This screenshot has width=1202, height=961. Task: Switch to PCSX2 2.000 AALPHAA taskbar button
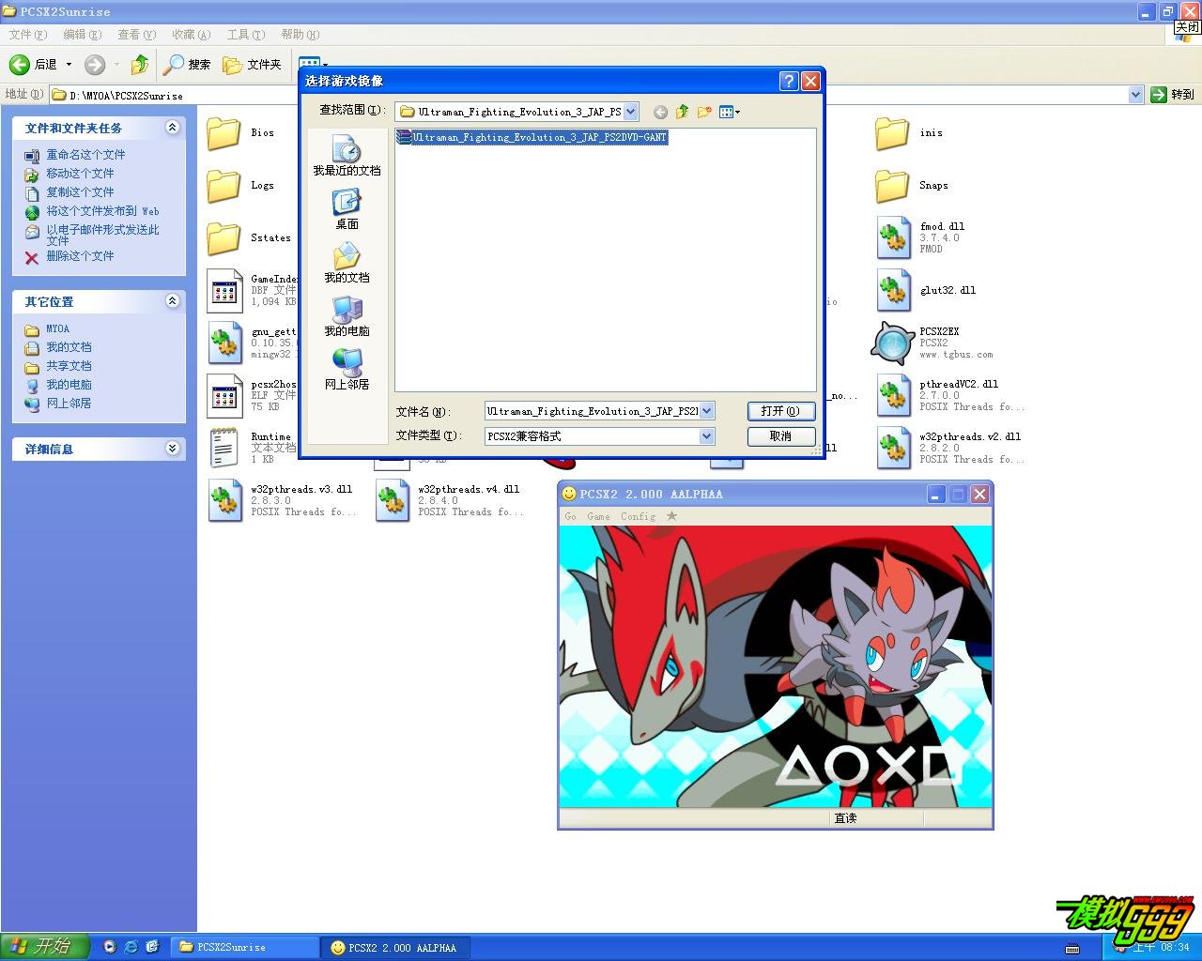394,948
